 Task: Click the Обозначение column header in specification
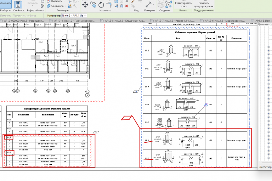click(x=23, y=115)
